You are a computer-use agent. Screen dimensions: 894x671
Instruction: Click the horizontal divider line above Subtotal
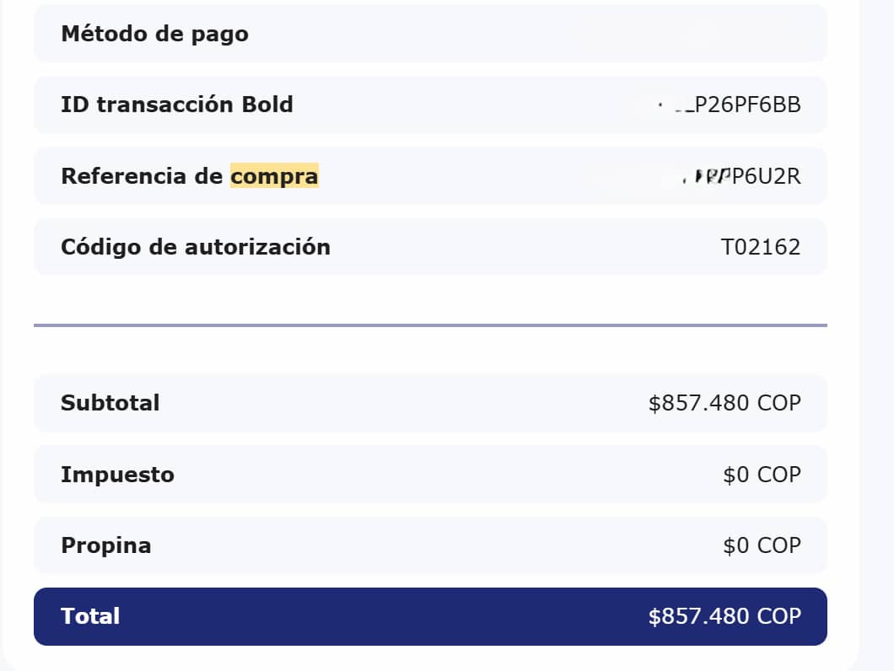[430, 325]
